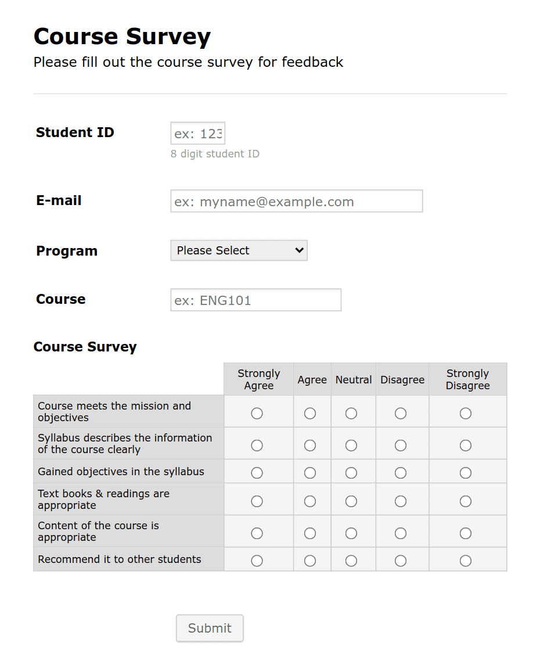This screenshot has height=664, width=540.
Task: Select Disagree for syllabus describes information clearly
Action: pyautogui.click(x=402, y=445)
